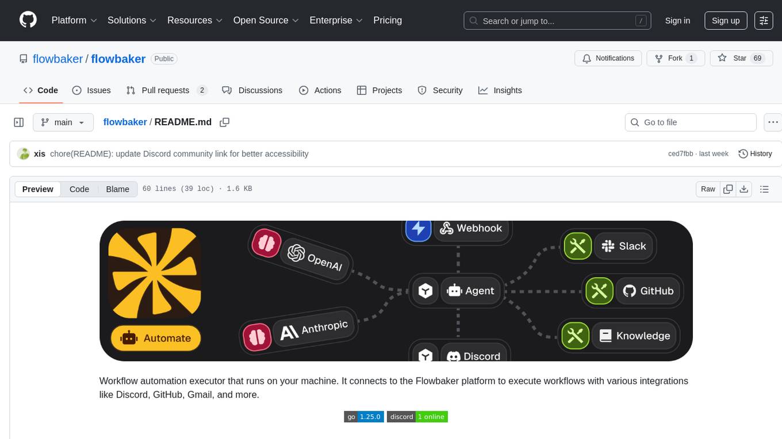Open commit ced7fbb
782x439 pixels.
[680, 153]
